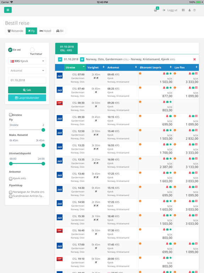Select 1 503,00 economy fare for 07:00
The image size is (204, 273).
166,82
